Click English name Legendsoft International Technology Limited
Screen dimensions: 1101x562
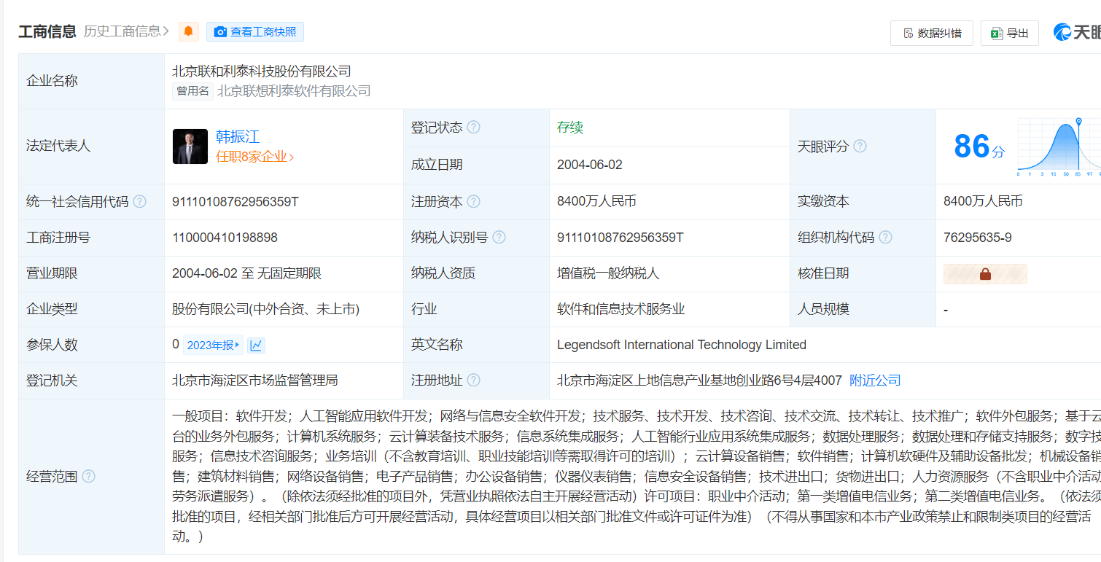coord(682,344)
